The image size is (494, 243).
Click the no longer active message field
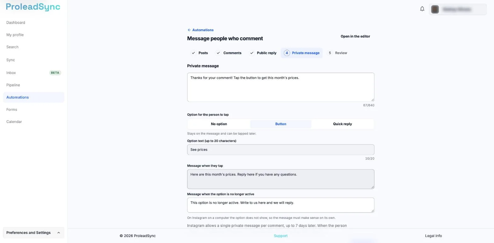pos(281,205)
